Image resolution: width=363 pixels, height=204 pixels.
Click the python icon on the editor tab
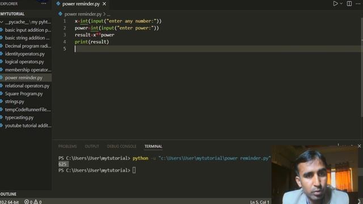pos(58,4)
